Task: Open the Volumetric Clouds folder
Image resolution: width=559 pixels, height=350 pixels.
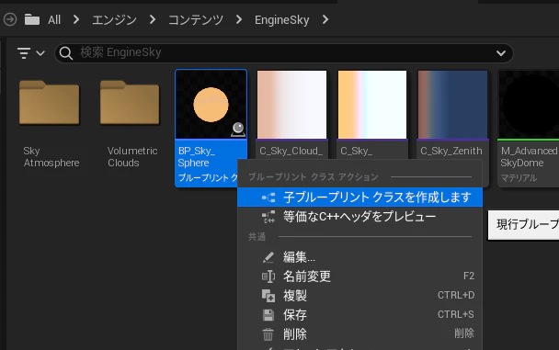Action: (130, 103)
